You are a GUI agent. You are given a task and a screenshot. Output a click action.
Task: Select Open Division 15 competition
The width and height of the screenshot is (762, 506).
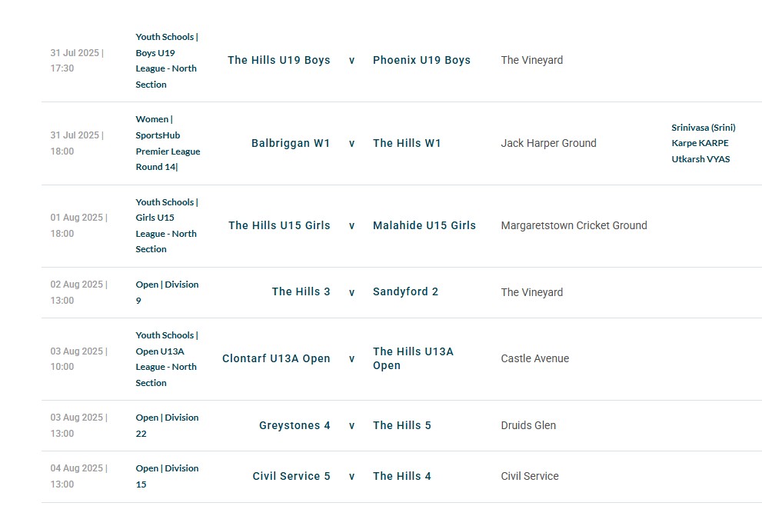coord(167,476)
